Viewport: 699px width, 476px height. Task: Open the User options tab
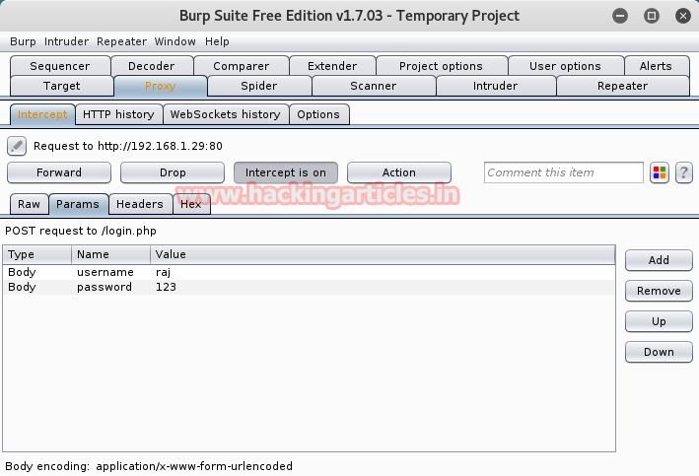(565, 66)
